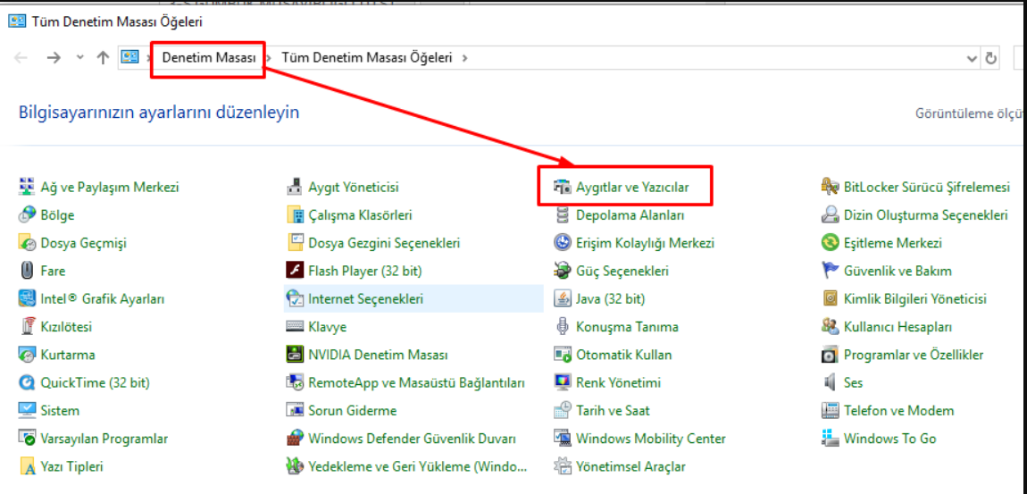
Task: Expand chevron after Tüm Denetim Masası Öğeleri
Action: pos(464,58)
